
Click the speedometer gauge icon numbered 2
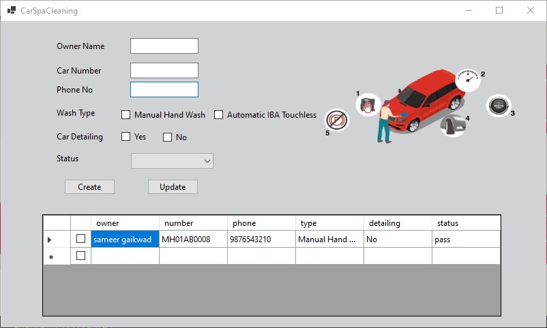coord(467,78)
